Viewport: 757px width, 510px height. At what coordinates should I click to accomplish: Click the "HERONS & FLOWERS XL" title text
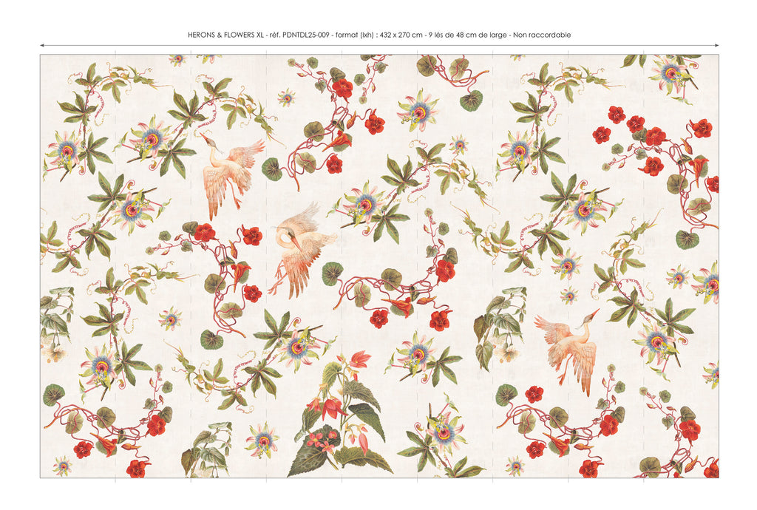click(226, 35)
